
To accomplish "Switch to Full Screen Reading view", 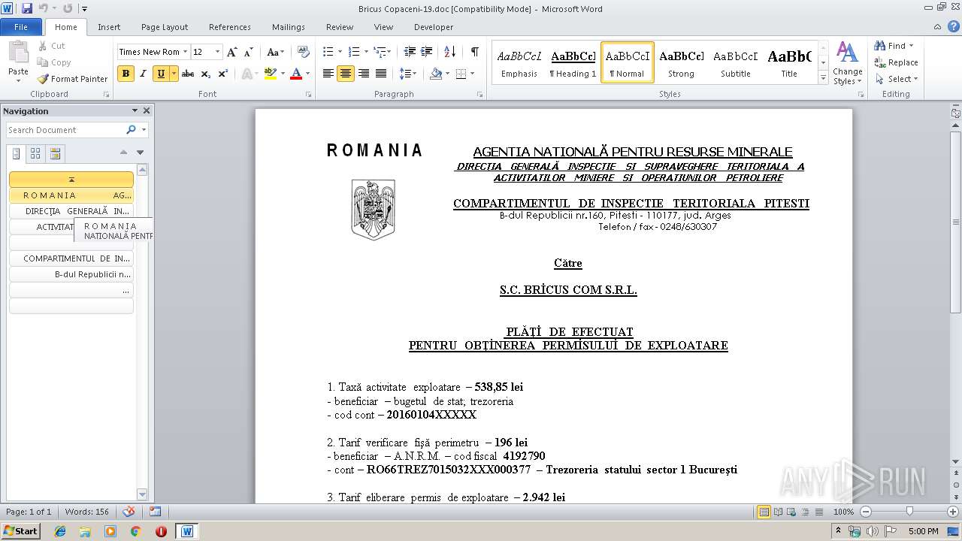I will point(777,512).
